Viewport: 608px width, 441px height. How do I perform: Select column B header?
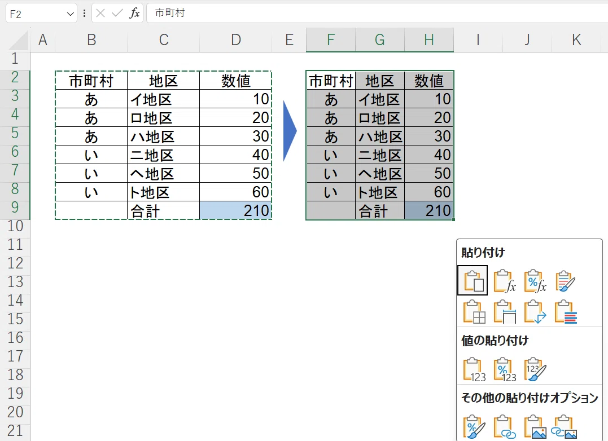tap(91, 40)
